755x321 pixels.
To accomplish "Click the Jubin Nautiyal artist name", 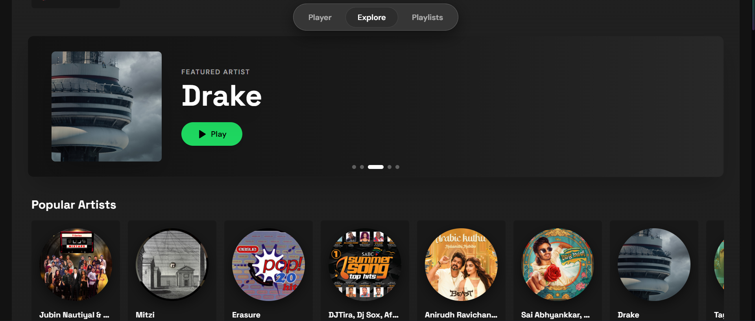I will pyautogui.click(x=74, y=315).
